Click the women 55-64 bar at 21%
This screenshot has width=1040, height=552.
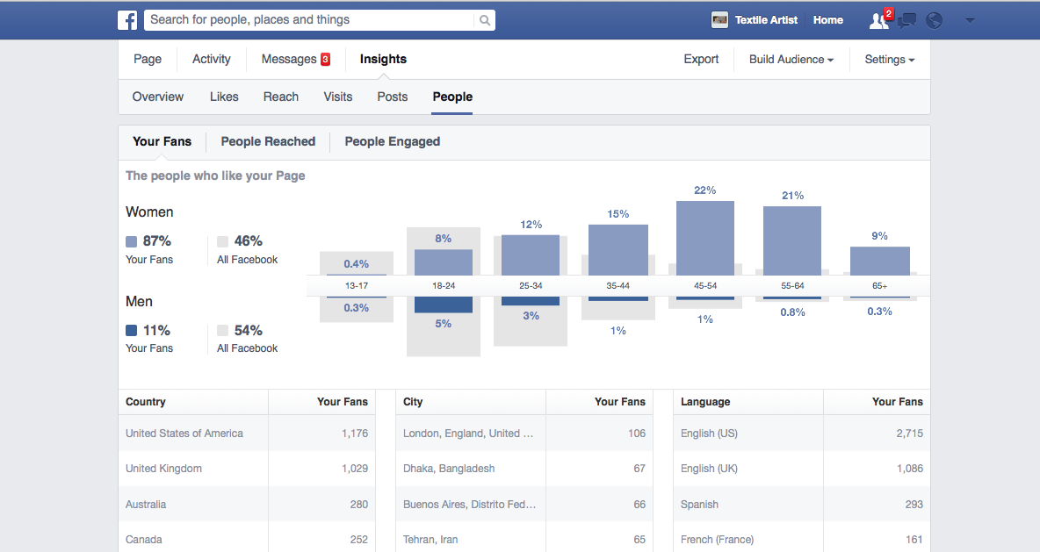(792, 240)
